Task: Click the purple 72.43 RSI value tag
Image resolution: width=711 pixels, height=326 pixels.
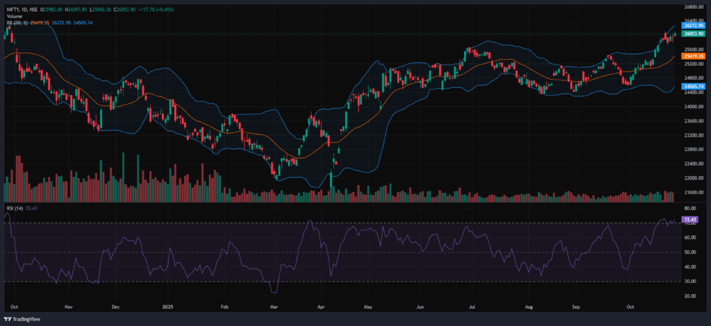Action: pyautogui.click(x=690, y=219)
